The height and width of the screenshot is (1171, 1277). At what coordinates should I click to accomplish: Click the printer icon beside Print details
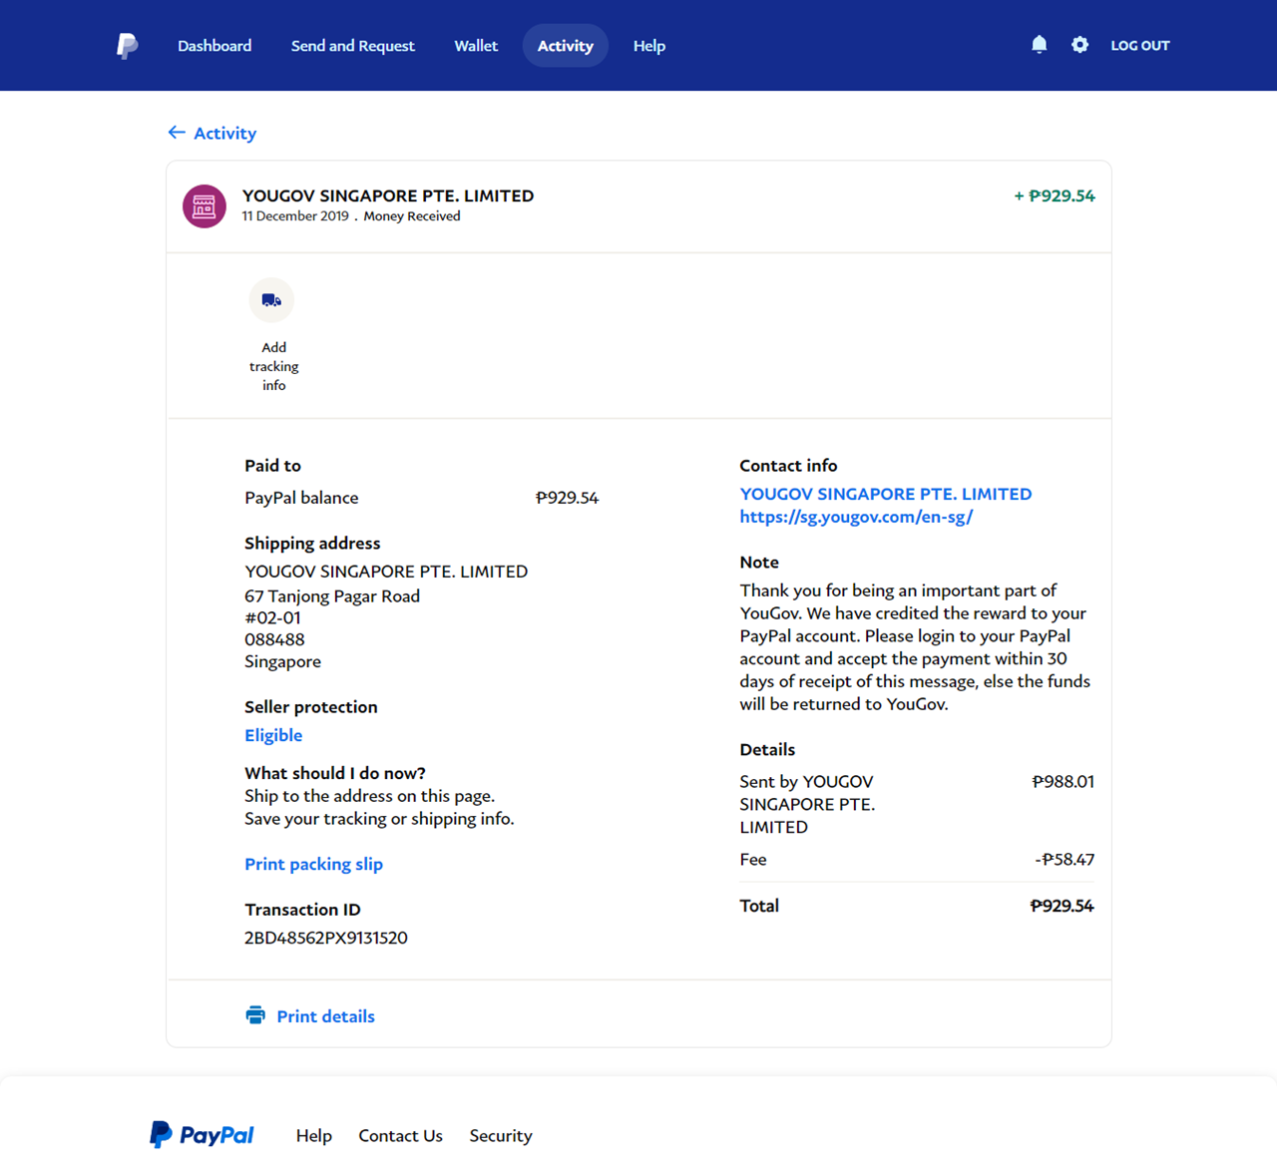(x=255, y=1015)
